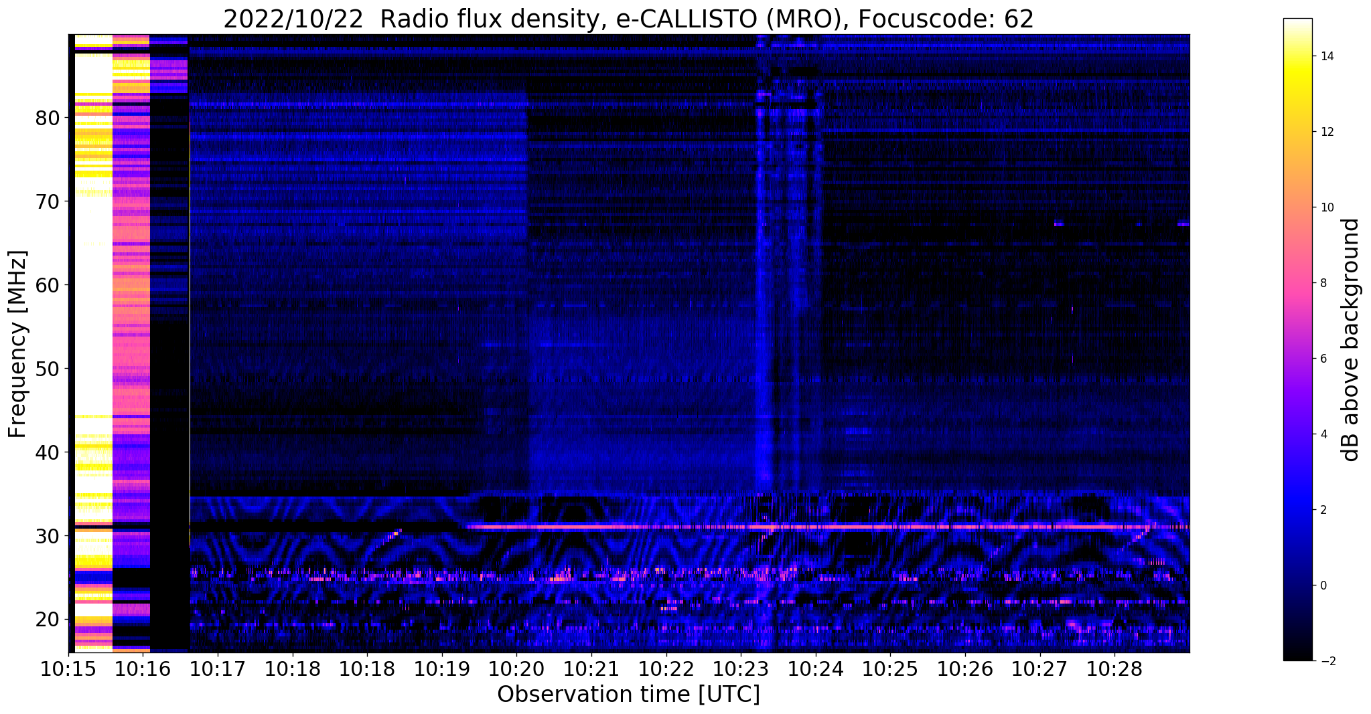
Task: Select the 0 value on the colorbar
Action: pos(1323,586)
